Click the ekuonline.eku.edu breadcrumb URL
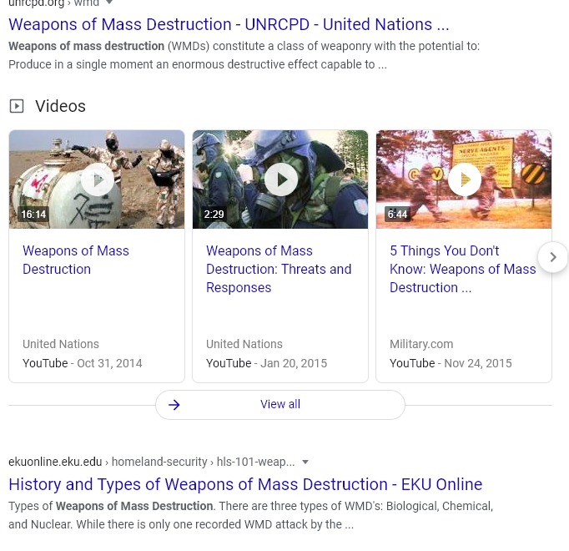The width and height of the screenshot is (569, 551). click(152, 462)
